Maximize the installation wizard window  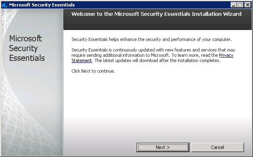click(240, 5)
